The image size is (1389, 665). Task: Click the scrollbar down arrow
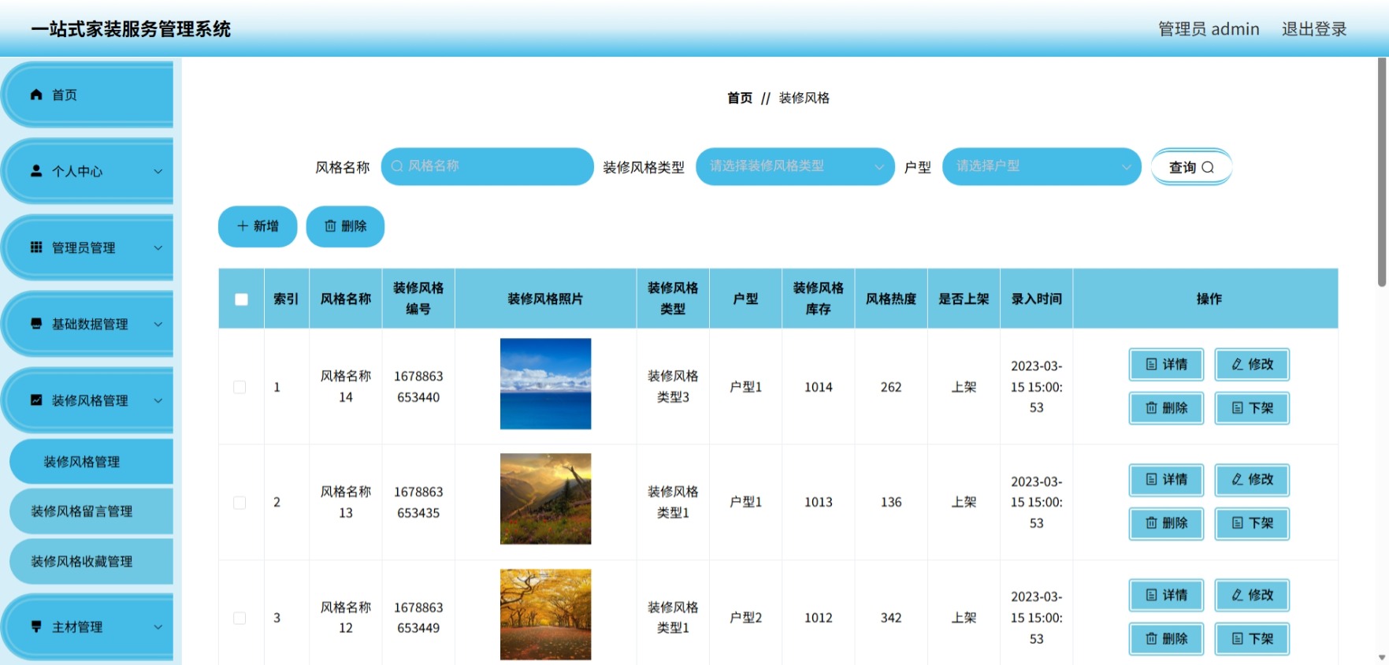pyautogui.click(x=1382, y=657)
